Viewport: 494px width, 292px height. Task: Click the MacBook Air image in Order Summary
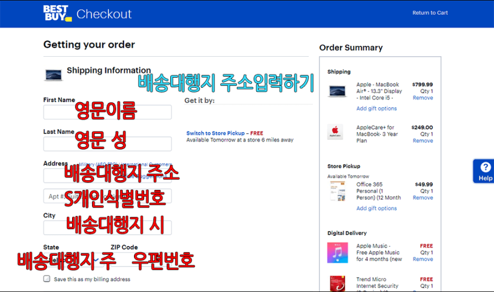pos(337,91)
